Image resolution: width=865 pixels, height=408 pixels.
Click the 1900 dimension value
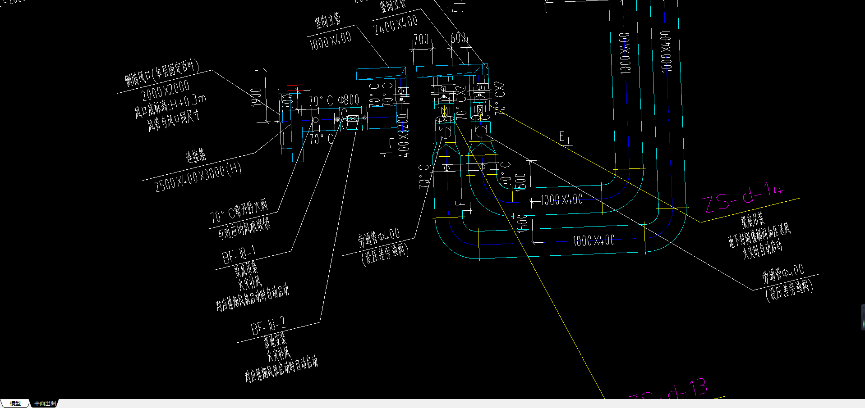pos(256,98)
